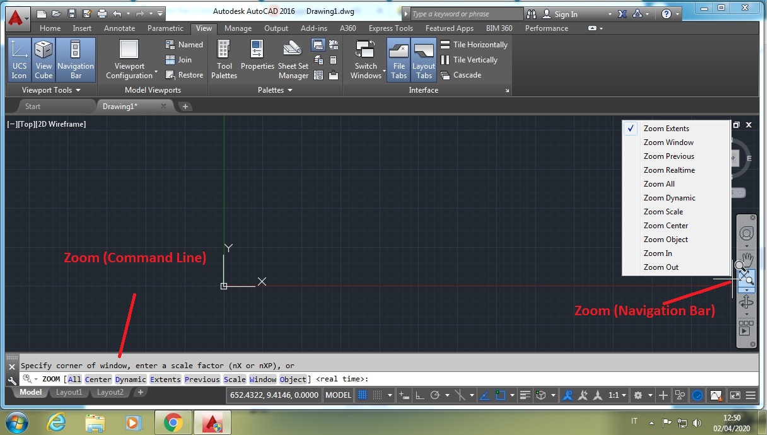The height and width of the screenshot is (435, 768).
Task: Click the Properties palette icon
Action: [x=257, y=57]
